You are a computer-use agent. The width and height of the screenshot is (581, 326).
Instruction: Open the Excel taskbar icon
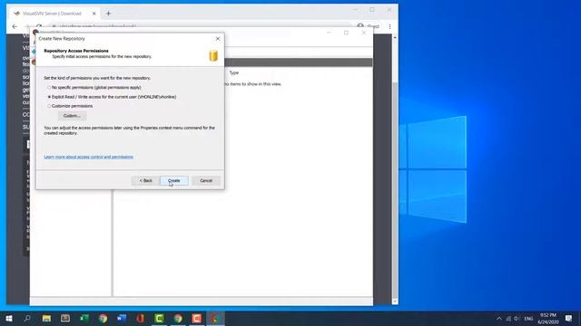coord(84,318)
